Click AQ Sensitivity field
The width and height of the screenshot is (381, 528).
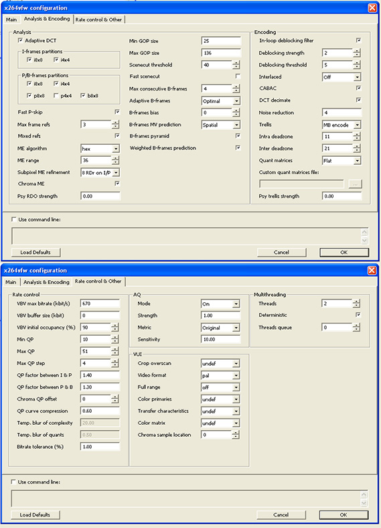[221, 339]
